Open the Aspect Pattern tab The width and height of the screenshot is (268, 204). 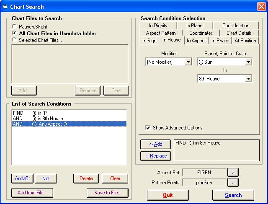tap(161, 33)
